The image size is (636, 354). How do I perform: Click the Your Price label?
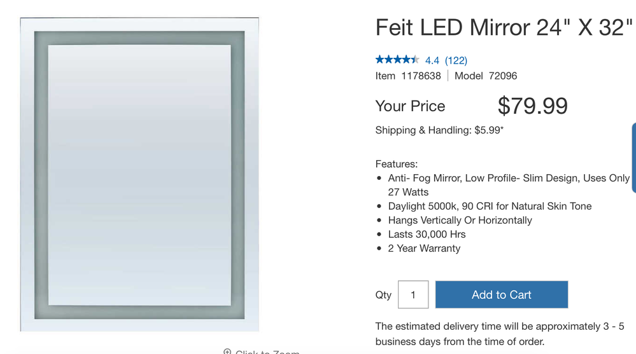(410, 106)
